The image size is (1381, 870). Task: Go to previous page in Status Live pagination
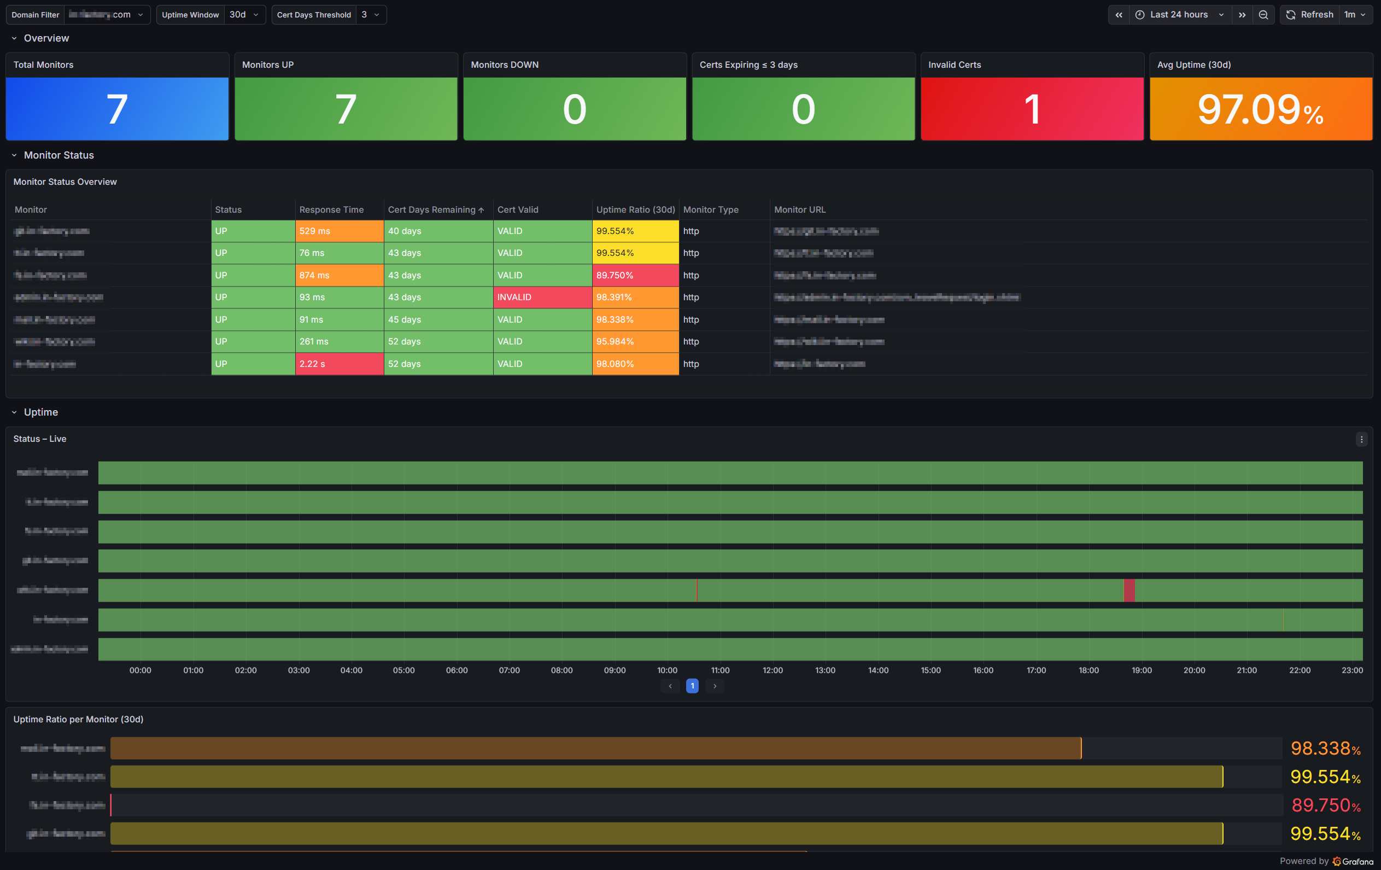(x=670, y=686)
